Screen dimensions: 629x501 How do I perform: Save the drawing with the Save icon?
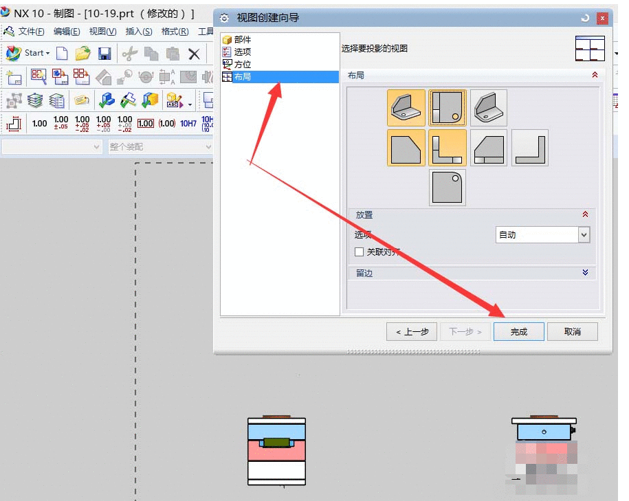click(104, 53)
